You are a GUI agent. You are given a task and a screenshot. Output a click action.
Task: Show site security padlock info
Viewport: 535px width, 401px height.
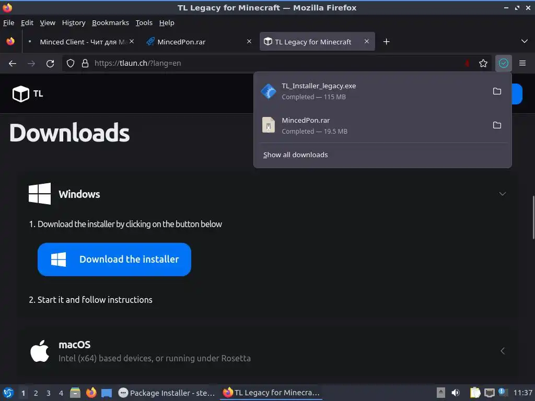(x=85, y=63)
